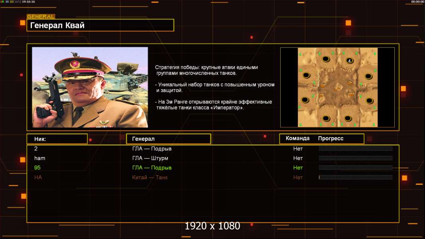Select player nickname "HA"
425x239 pixels.
pyautogui.click(x=38, y=177)
